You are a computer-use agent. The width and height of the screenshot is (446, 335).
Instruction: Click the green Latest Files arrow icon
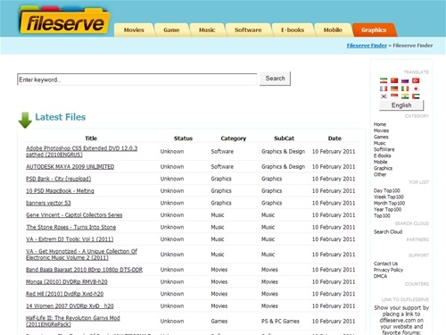point(25,120)
